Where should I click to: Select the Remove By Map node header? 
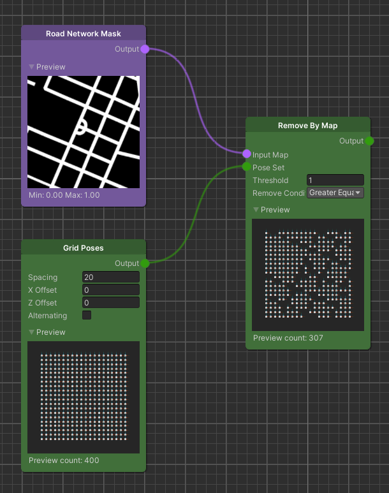pyautogui.click(x=308, y=126)
